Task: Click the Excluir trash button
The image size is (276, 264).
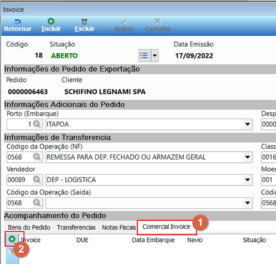Action: pyautogui.click(x=85, y=25)
